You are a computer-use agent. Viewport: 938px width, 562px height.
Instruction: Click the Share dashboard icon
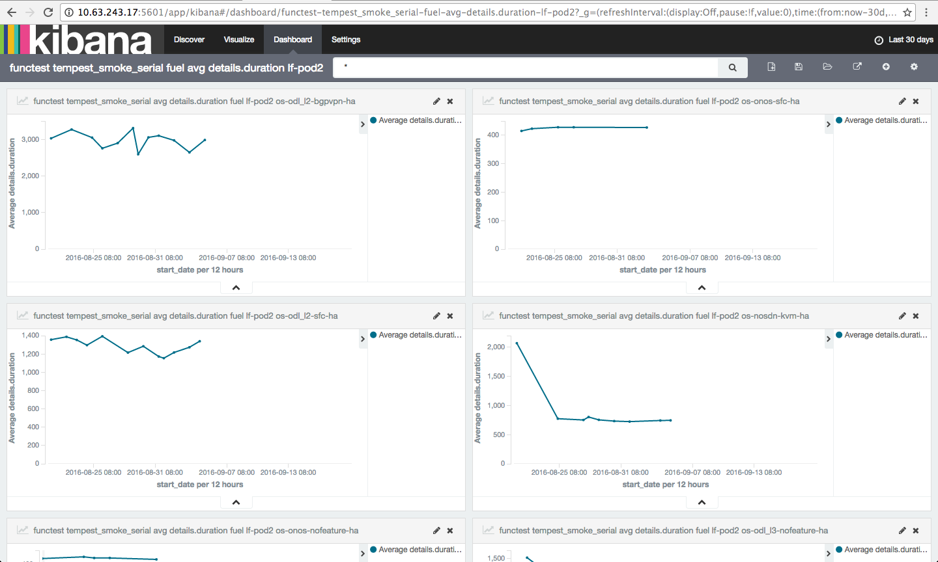click(857, 67)
